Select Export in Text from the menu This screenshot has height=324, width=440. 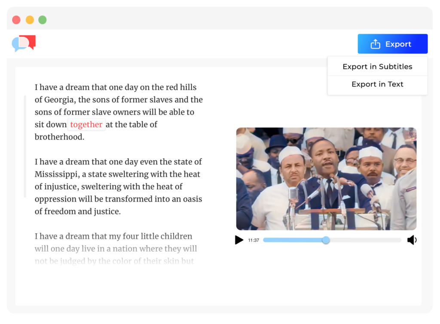(377, 84)
